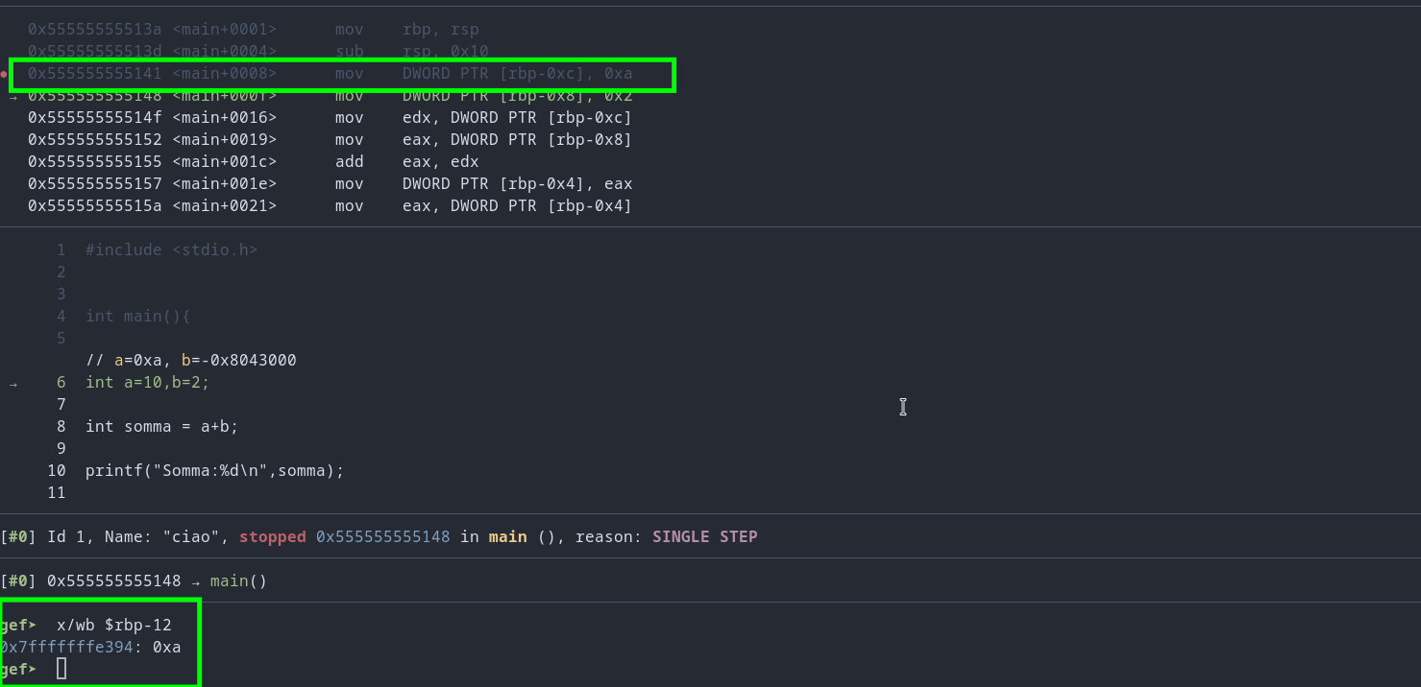The height and width of the screenshot is (687, 1421).
Task: Click the cursor block at the last gef prompt
Action: click(61, 669)
